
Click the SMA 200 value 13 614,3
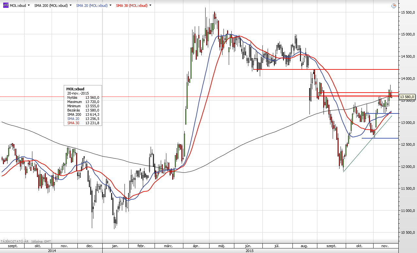pos(92,114)
